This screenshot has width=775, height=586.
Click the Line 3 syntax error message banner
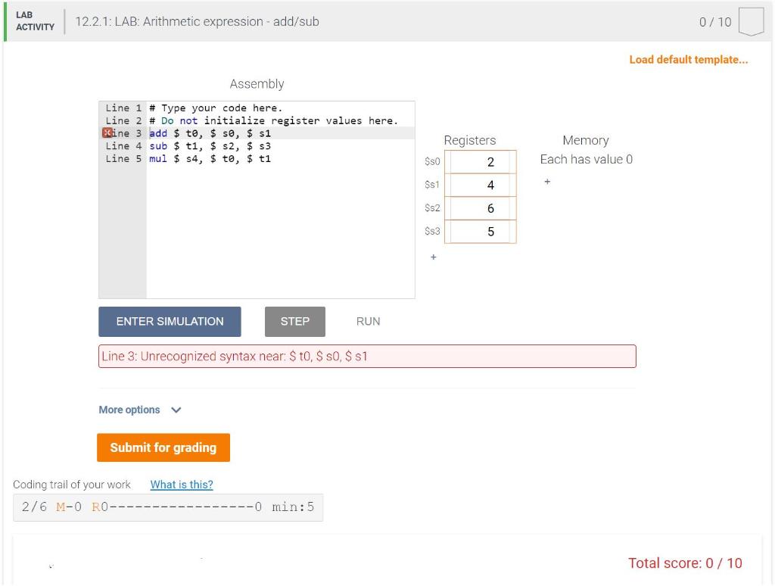(x=366, y=356)
